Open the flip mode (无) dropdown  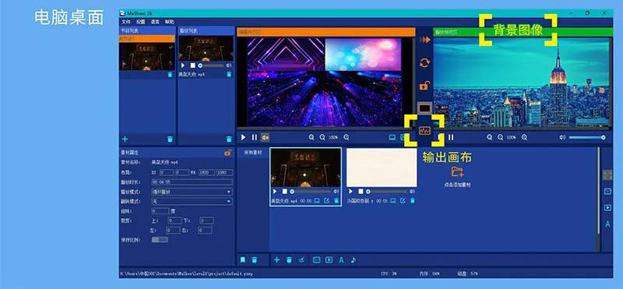tap(192, 202)
